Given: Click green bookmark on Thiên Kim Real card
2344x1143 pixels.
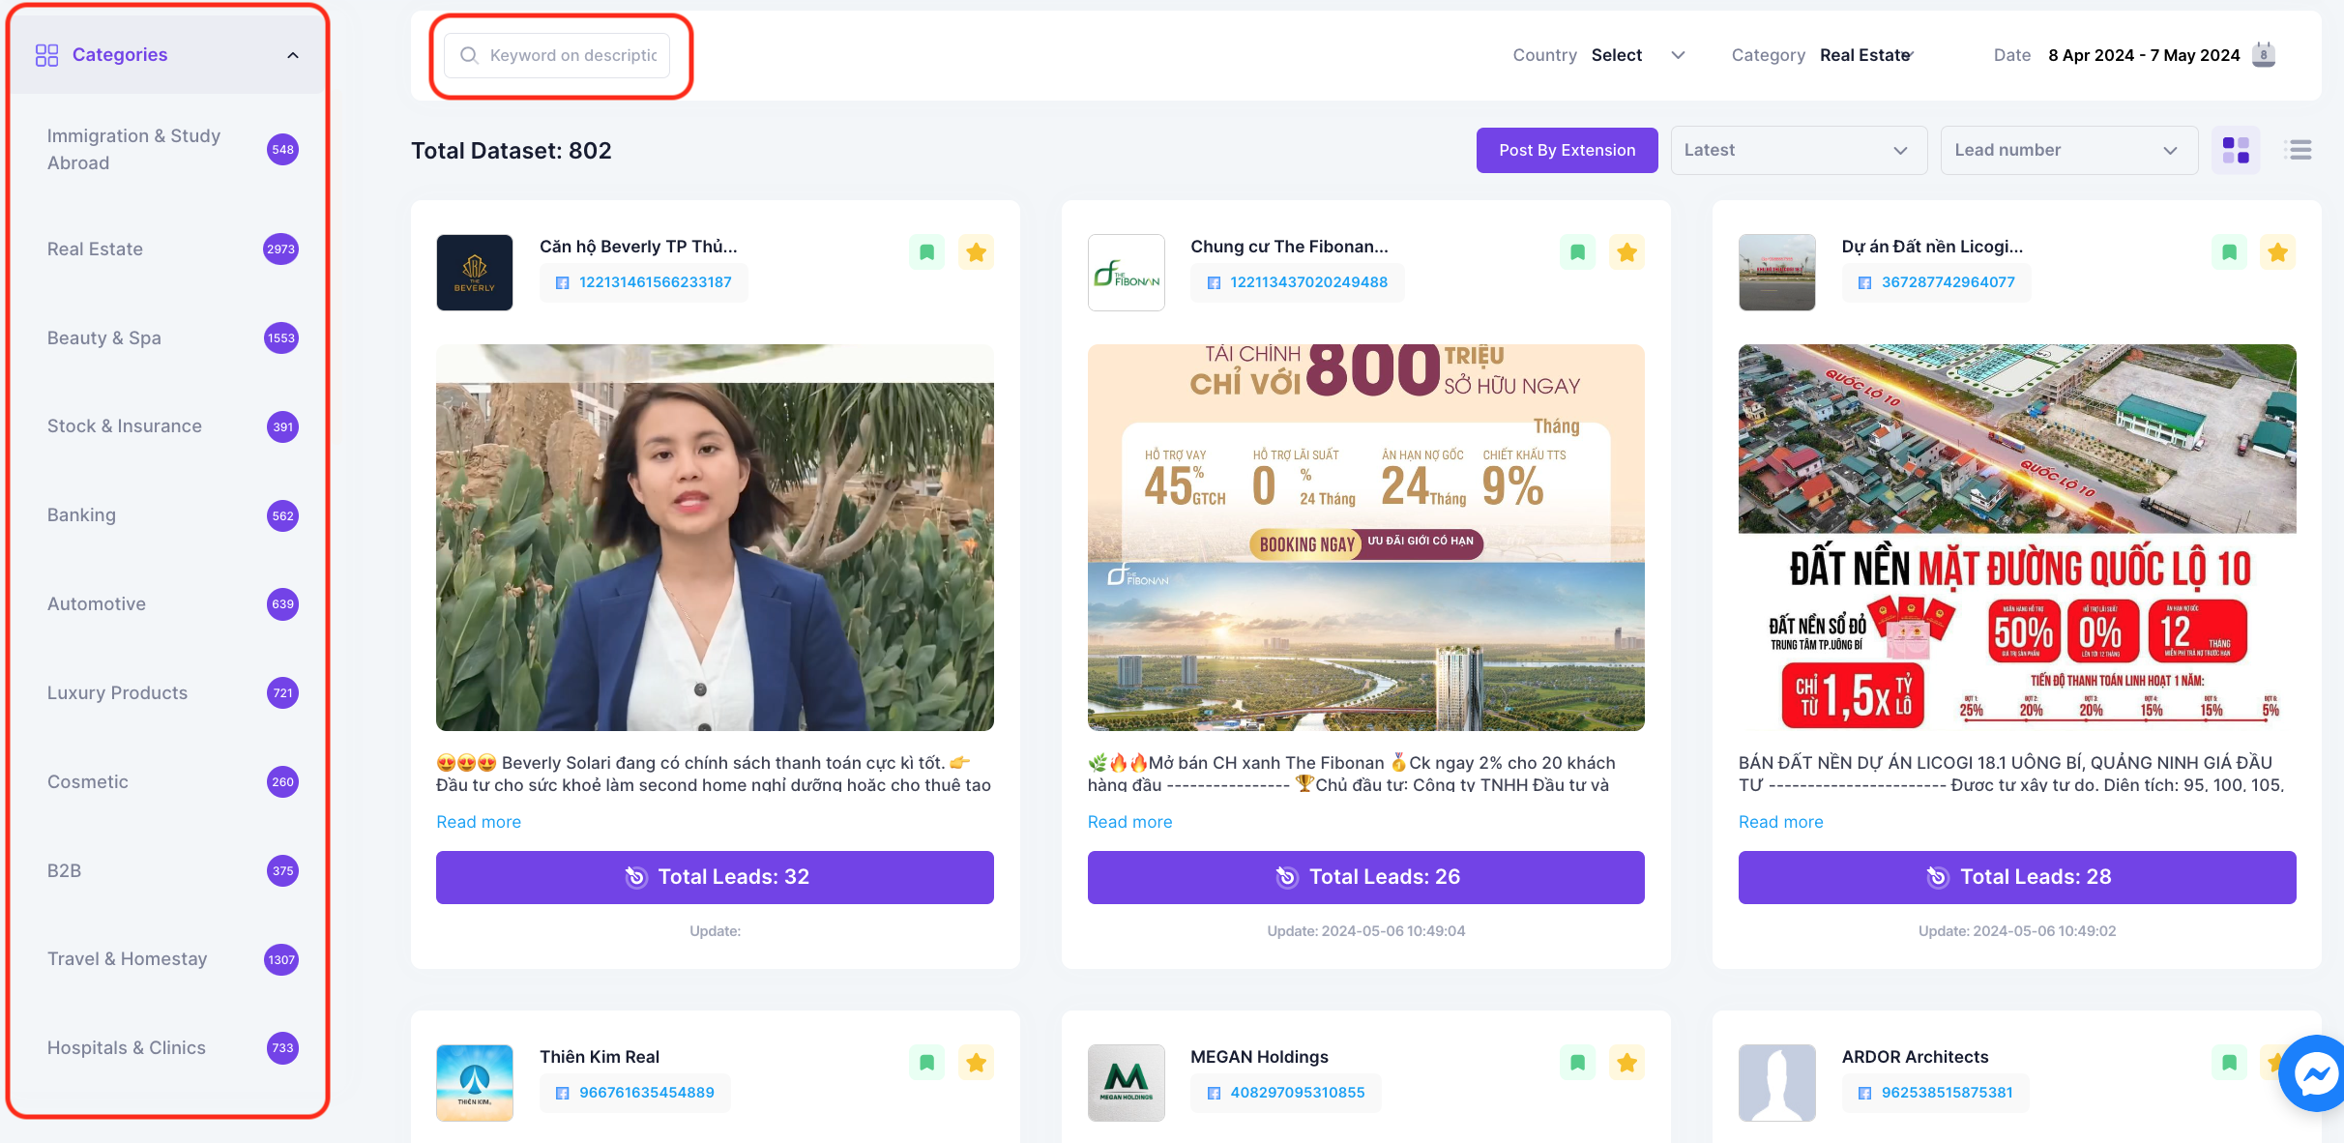Looking at the screenshot, I should [926, 1063].
